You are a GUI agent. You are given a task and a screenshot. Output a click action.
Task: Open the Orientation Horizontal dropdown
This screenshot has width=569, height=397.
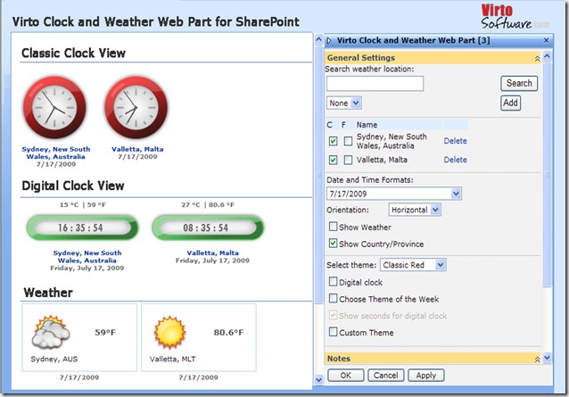(x=415, y=210)
